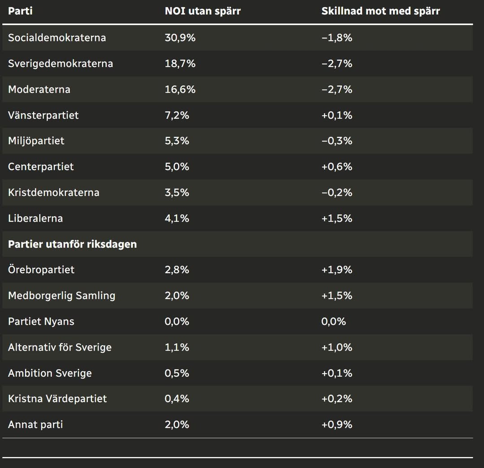Select the Kristna Värdepartiet row label
This screenshot has width=484, height=468.
57,399
